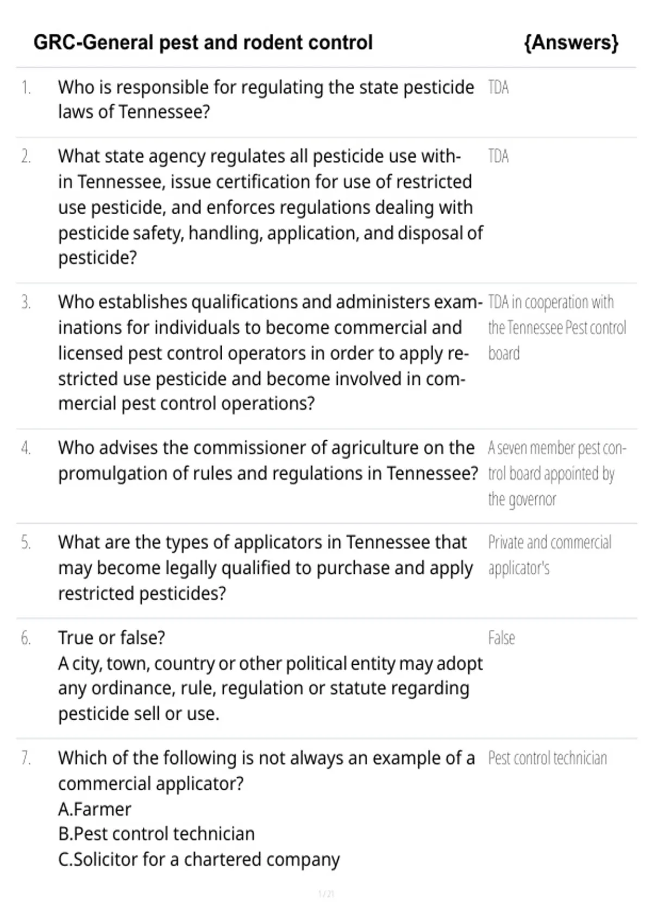Click the TDA answer for question 2

point(498,157)
